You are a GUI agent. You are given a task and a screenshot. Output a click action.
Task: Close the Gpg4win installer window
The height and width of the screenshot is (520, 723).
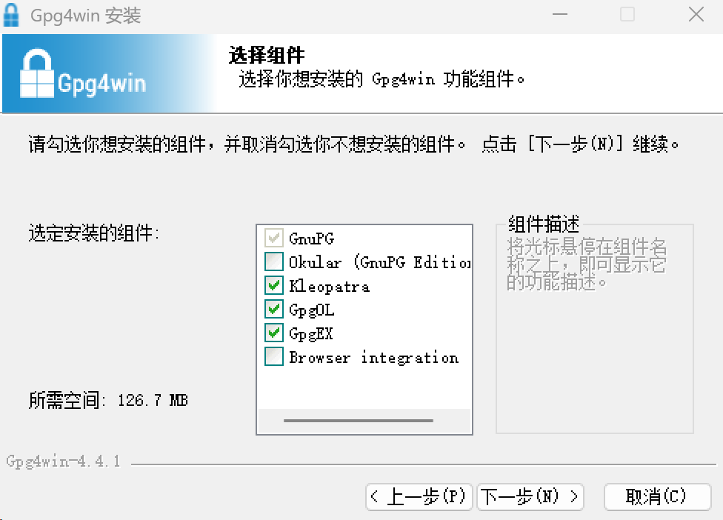[x=696, y=15]
